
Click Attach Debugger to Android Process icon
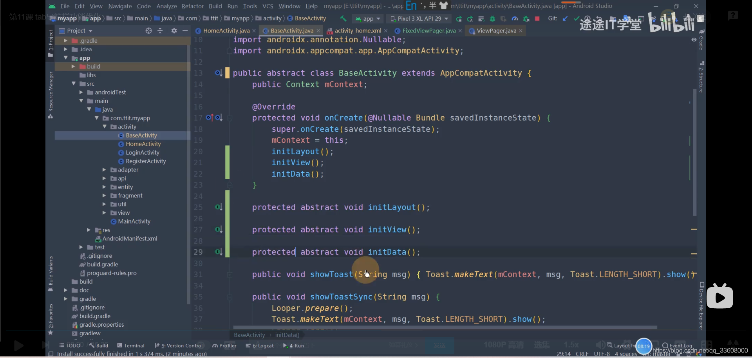pos(526,19)
